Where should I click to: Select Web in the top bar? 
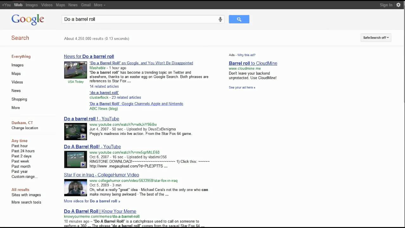point(18,5)
